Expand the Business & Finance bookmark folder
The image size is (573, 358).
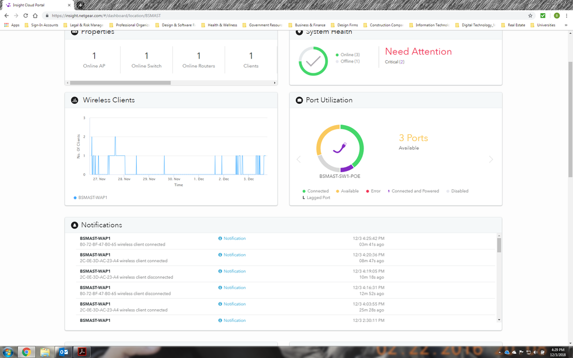click(x=307, y=25)
